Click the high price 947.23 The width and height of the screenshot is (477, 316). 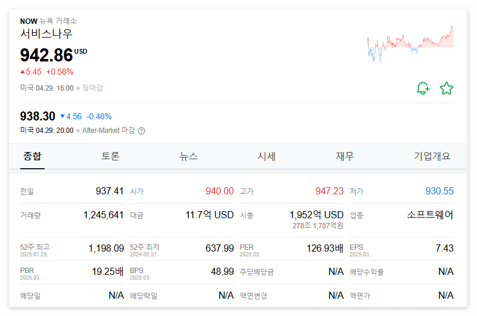click(x=329, y=191)
